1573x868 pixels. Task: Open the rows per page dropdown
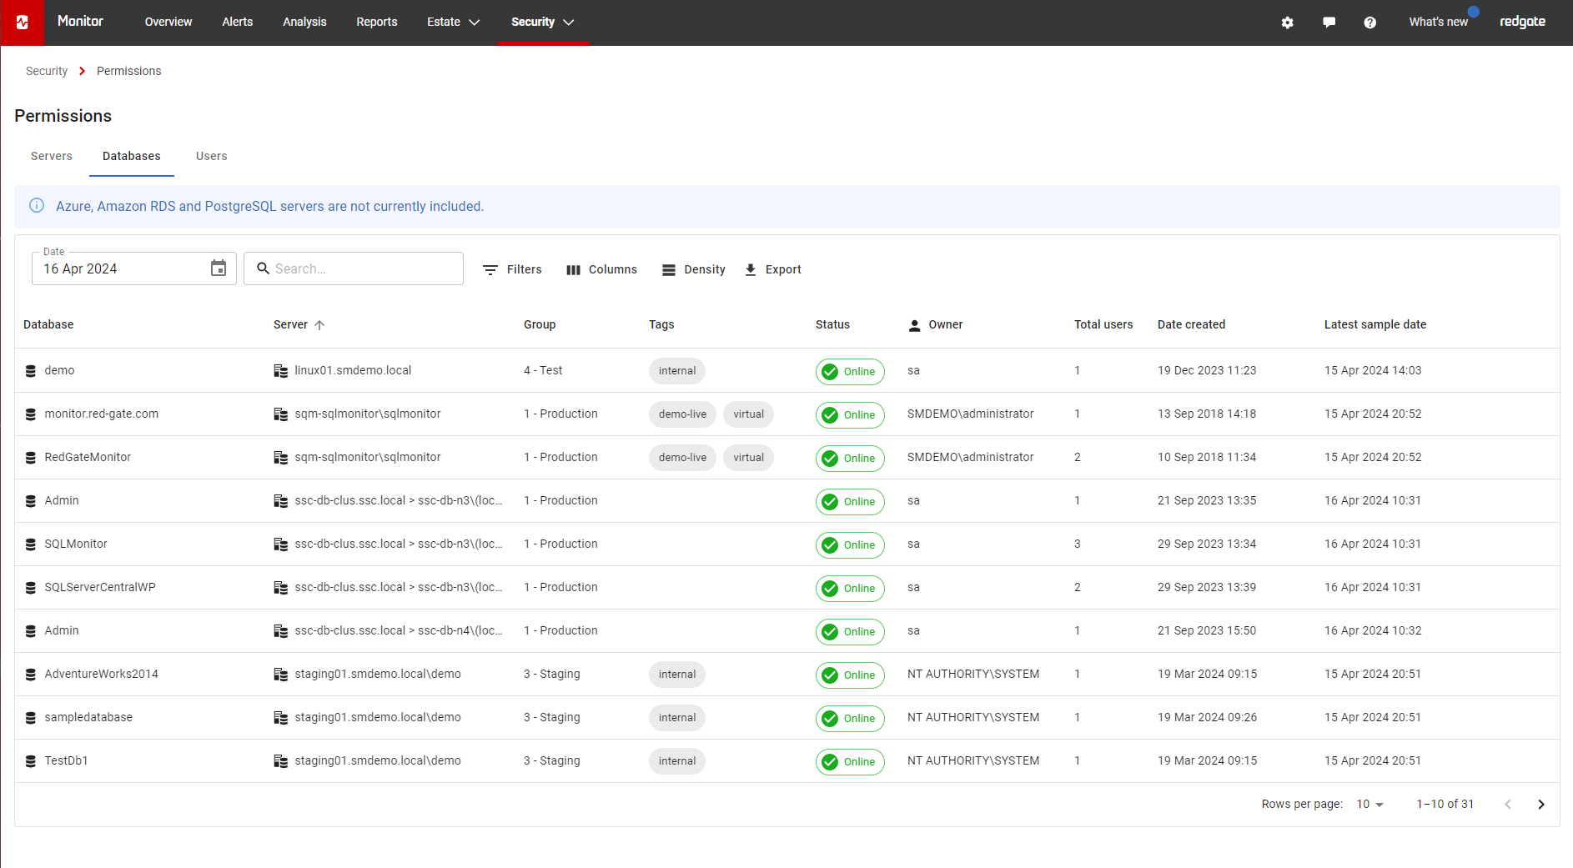[x=1369, y=805]
